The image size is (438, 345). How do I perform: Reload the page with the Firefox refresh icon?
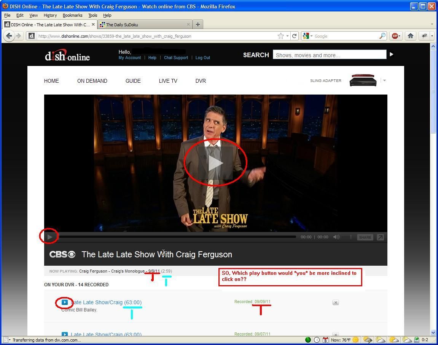(x=295, y=36)
